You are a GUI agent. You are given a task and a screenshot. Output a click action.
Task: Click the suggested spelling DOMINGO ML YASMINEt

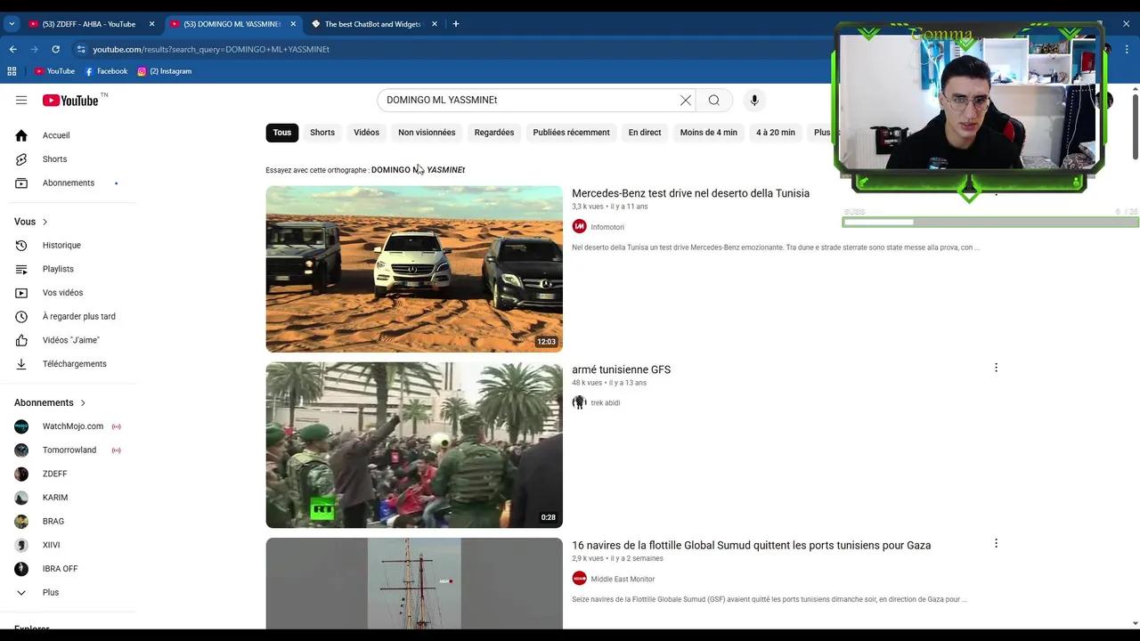418,170
